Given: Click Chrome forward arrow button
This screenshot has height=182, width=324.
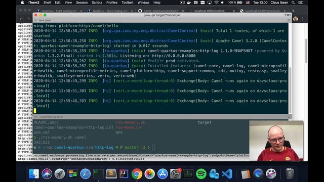Looking at the screenshot, I should (x=28, y=19).
